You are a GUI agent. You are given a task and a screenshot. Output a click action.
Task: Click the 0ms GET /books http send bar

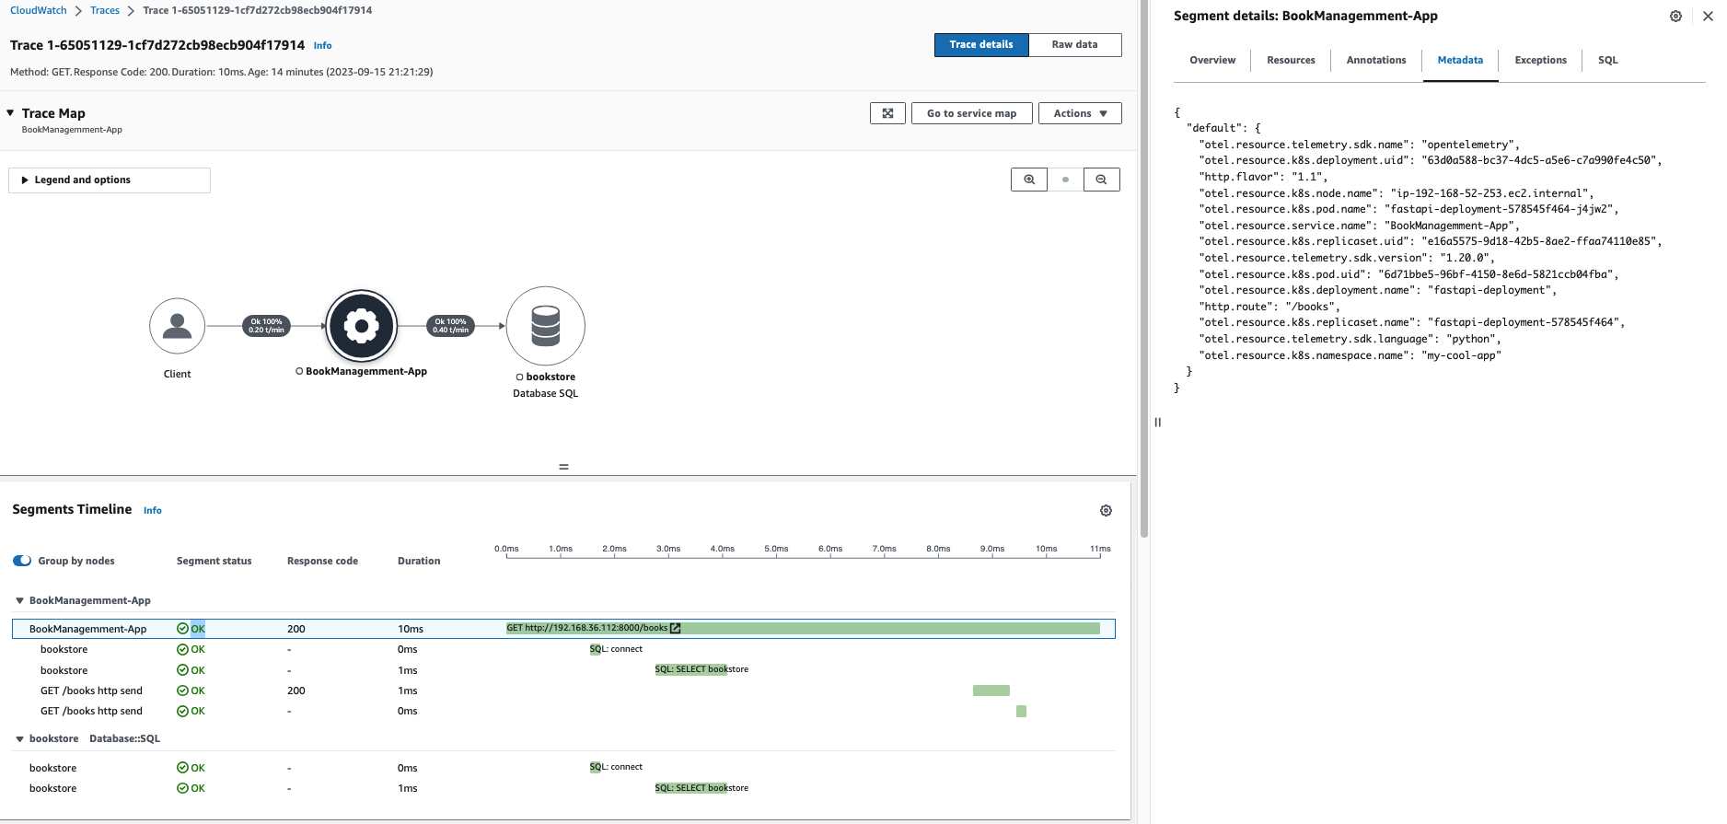[1021, 711]
